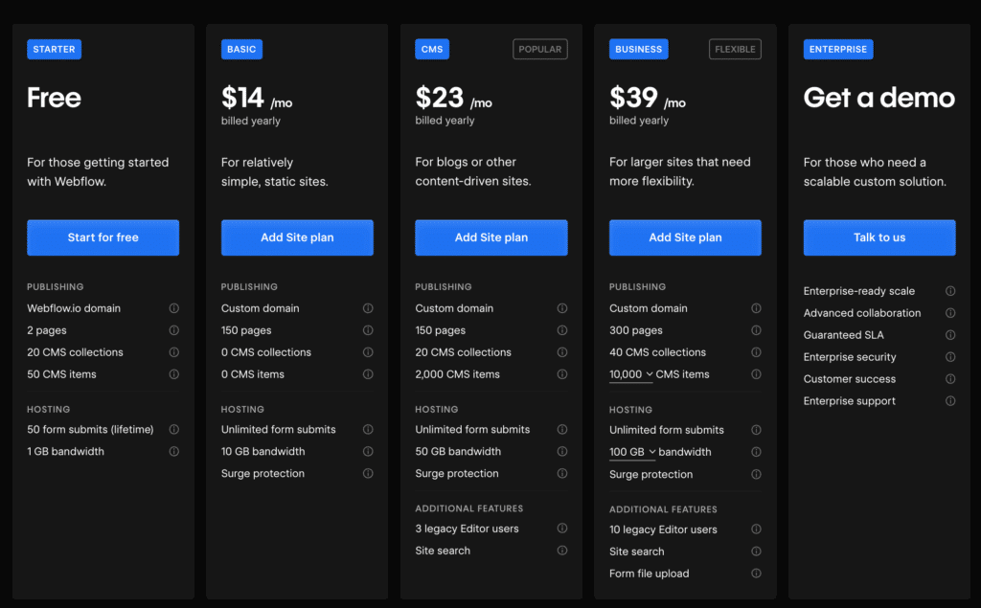This screenshot has height=608, width=981.
Task: Click info icon beside 1 GB bandwidth
Action: pyautogui.click(x=174, y=451)
